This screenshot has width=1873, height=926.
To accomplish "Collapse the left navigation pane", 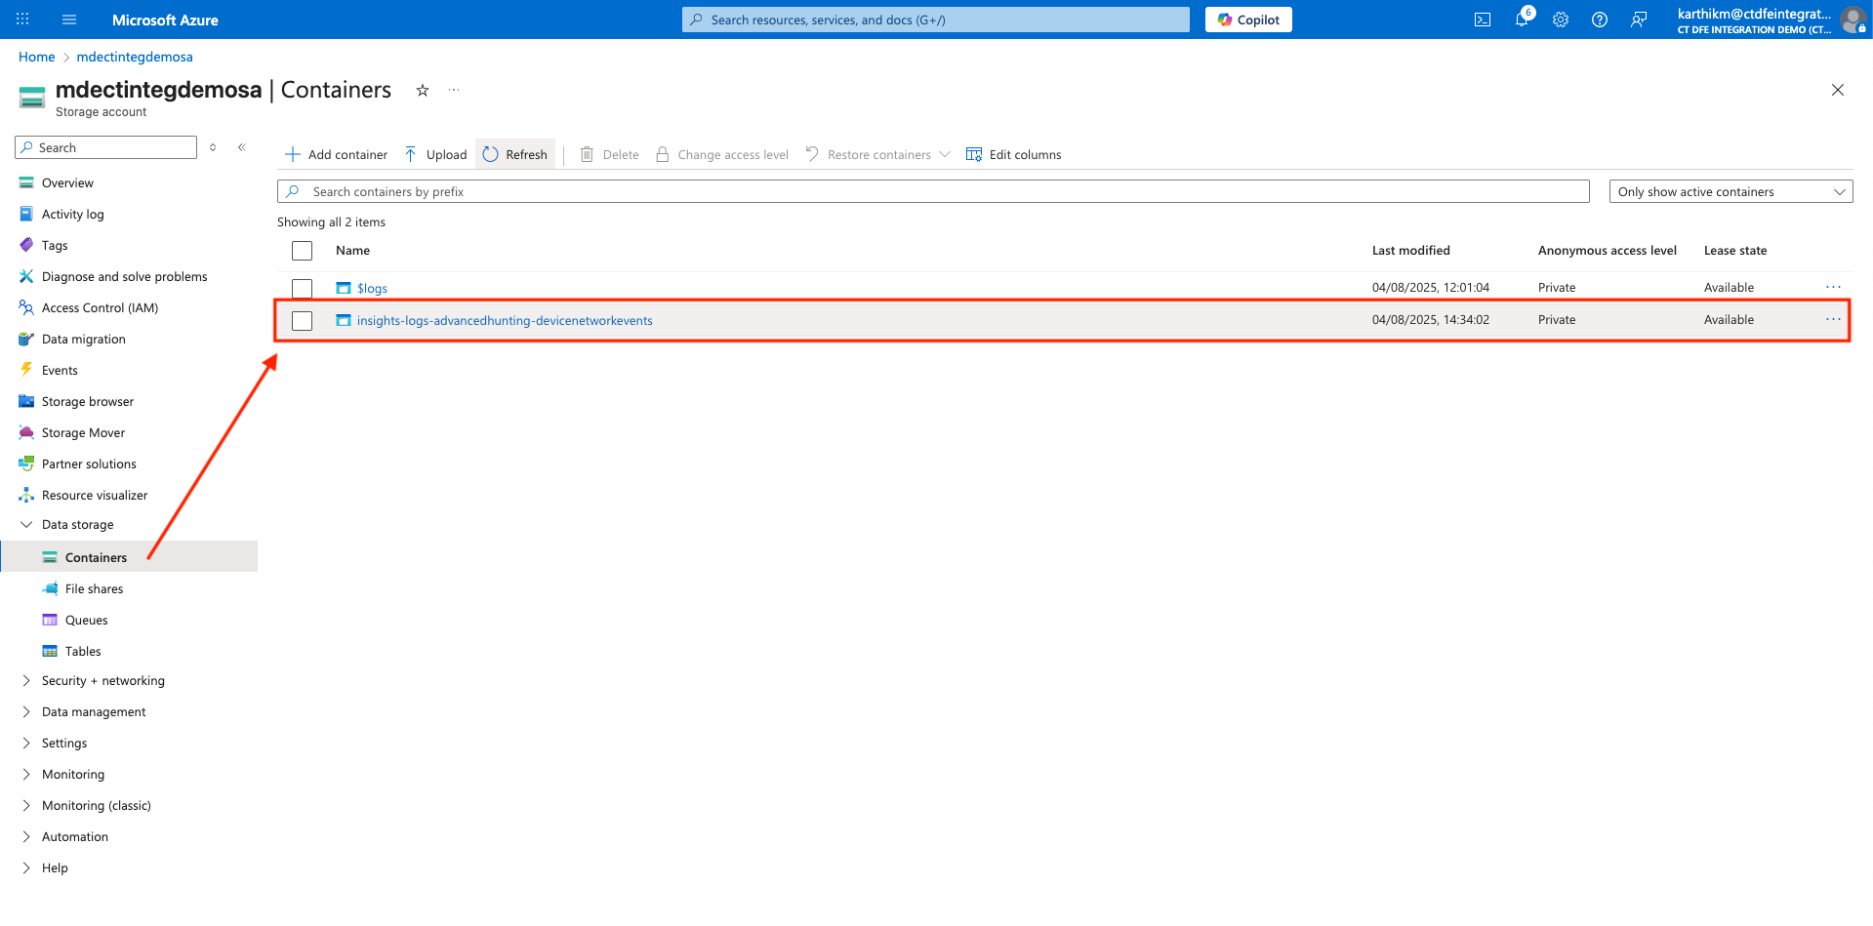I will coord(242,147).
